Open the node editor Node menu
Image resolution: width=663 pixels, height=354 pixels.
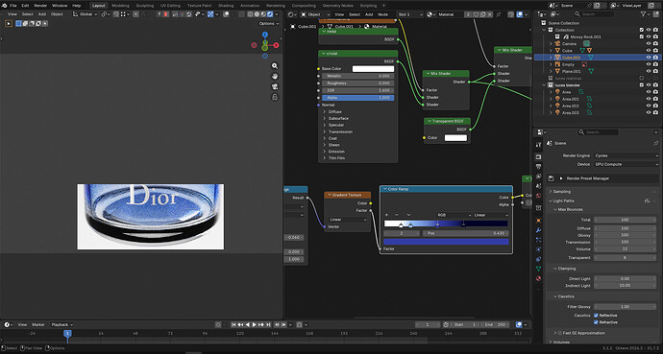click(382, 14)
